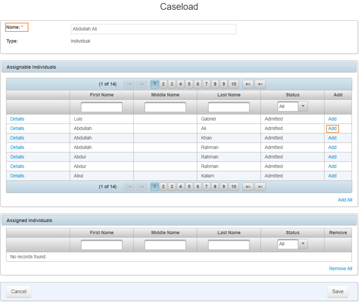Click Add All to assign every individual

click(x=345, y=200)
